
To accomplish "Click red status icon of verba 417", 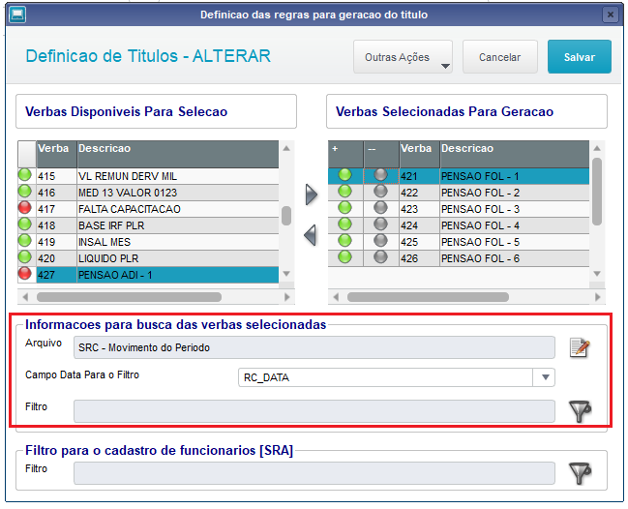I will [x=25, y=208].
